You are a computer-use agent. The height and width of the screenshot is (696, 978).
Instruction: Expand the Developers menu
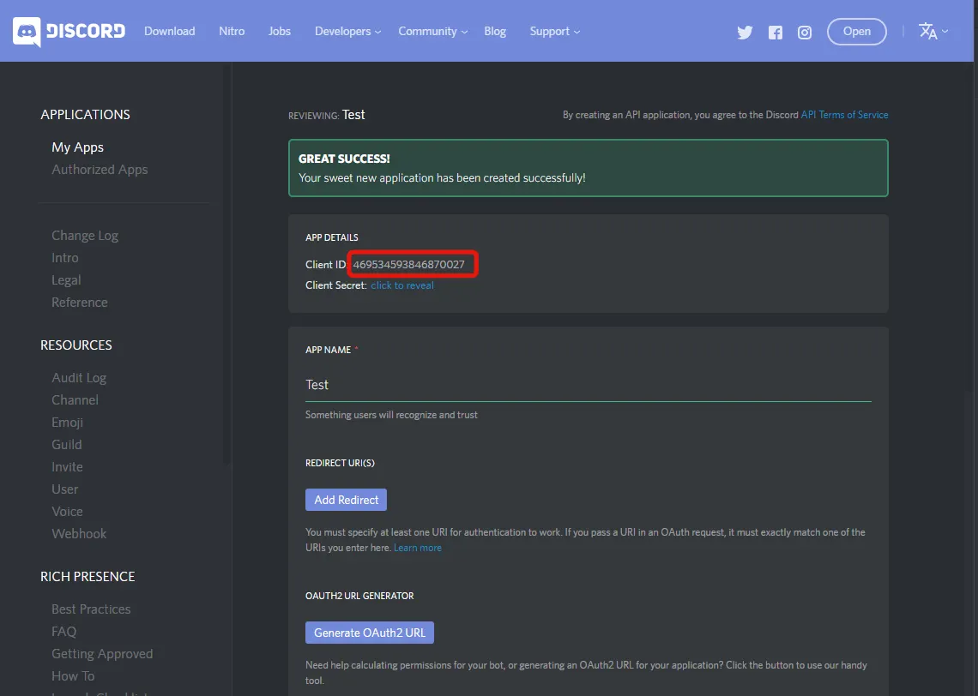coord(347,31)
